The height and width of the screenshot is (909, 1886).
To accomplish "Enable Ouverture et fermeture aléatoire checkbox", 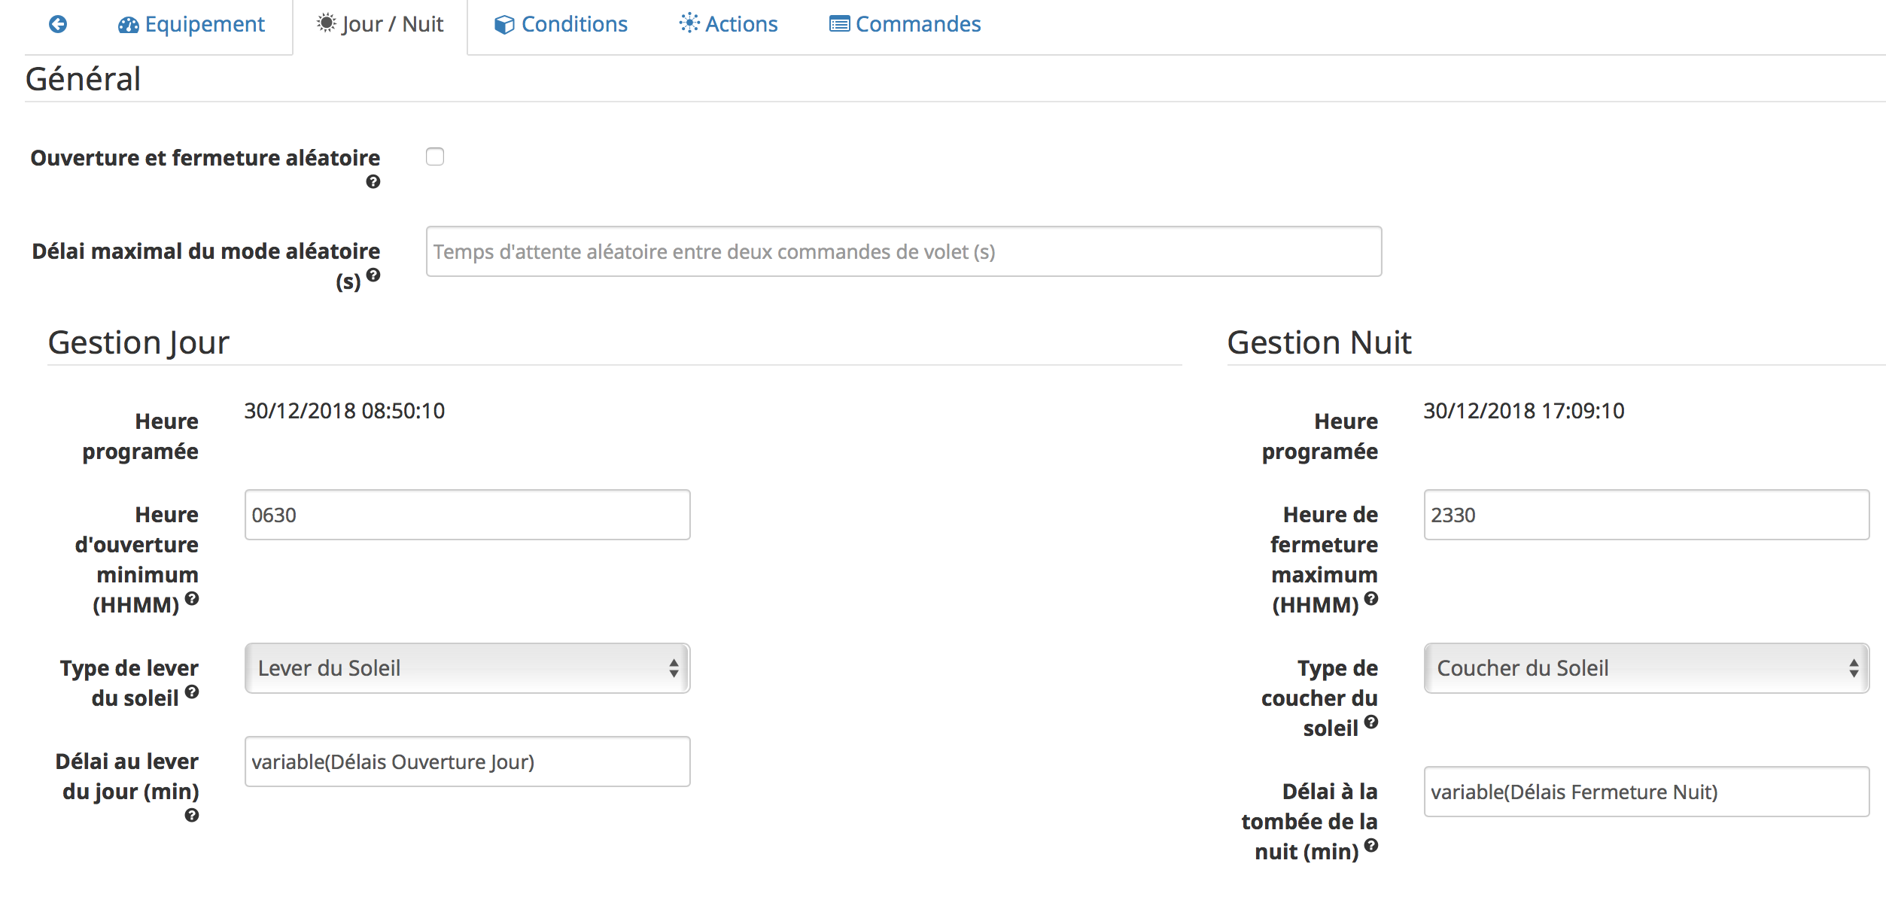I will (435, 157).
